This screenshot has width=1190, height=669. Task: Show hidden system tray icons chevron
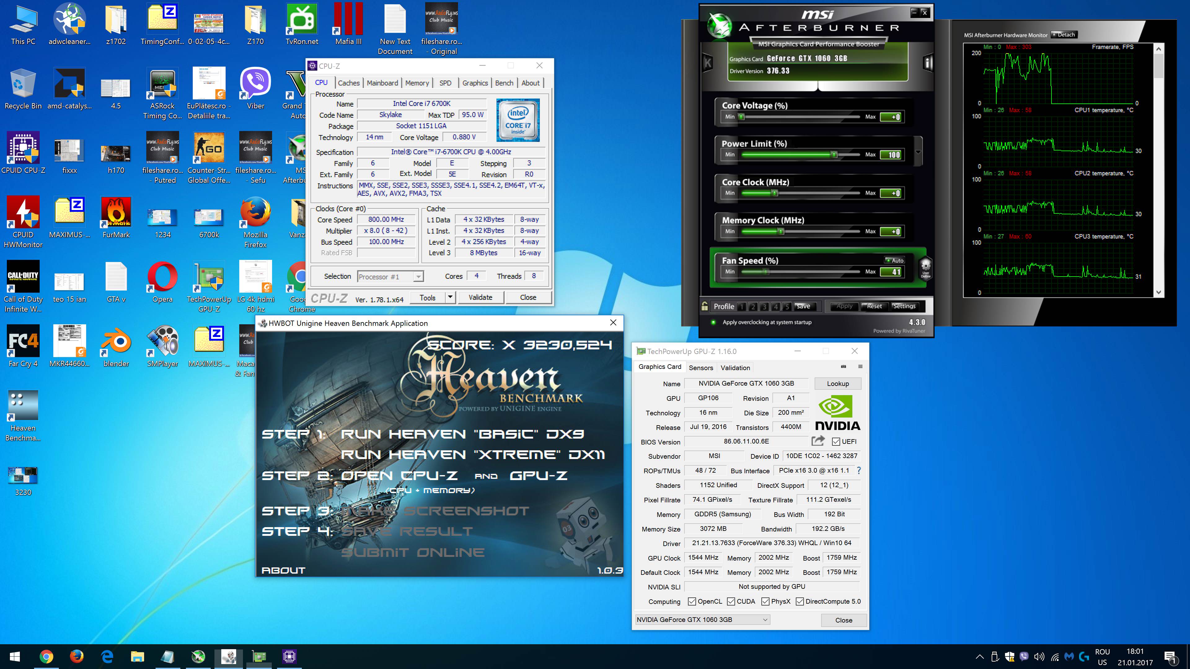pos(979,657)
